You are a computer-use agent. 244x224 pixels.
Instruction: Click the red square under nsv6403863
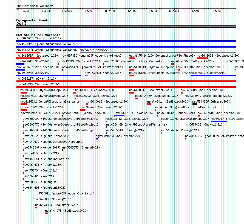(36, 208)
